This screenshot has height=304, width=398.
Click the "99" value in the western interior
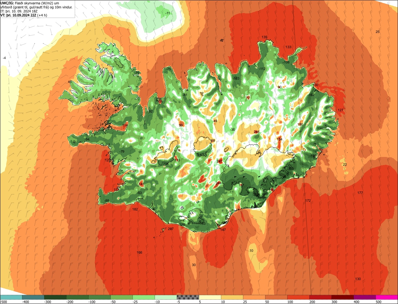pyautogui.click(x=181, y=125)
